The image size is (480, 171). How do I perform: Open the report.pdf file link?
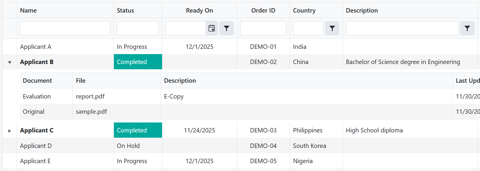click(x=90, y=96)
